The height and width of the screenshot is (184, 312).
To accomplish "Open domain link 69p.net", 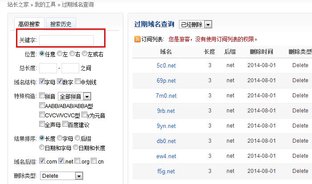I will pos(166,80).
